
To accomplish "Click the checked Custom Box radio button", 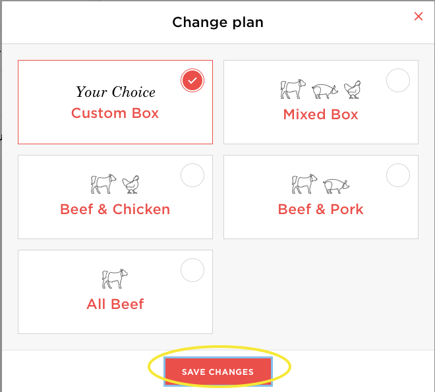I will click(192, 80).
